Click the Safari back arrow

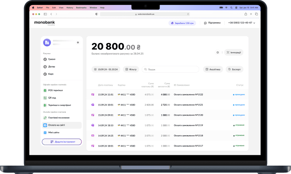pos(51,14)
